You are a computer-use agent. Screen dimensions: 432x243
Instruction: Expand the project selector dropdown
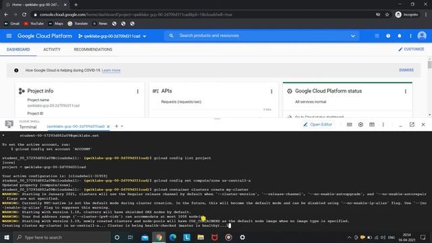[112, 36]
